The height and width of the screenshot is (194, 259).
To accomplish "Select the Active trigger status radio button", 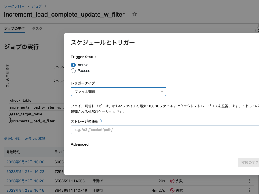I will [73, 65].
